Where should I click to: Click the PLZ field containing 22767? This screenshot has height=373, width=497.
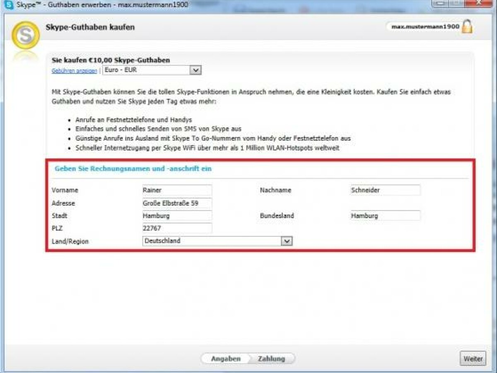click(177, 228)
